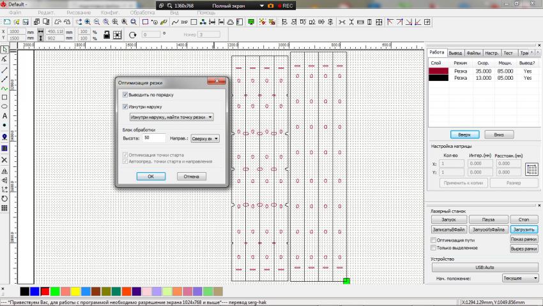Click the Save floppy disk icon

[26, 22]
